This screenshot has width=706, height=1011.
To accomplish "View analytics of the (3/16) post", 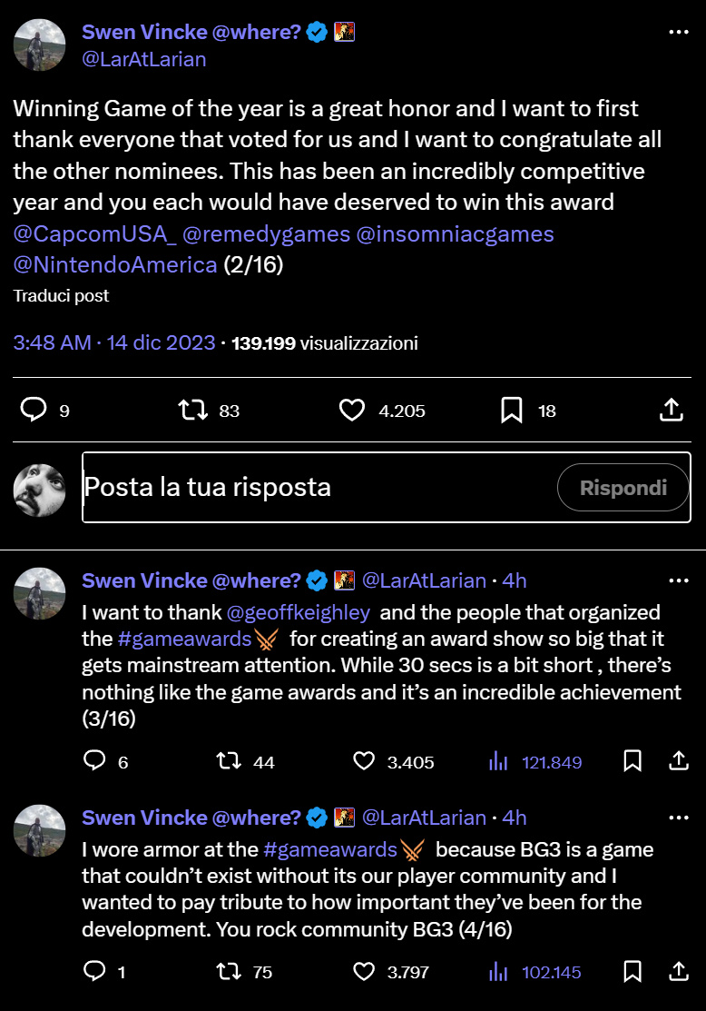I will [498, 761].
